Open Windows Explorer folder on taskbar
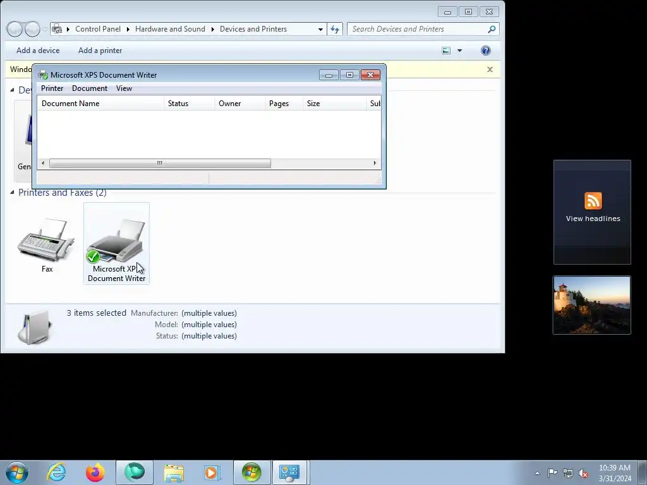647x485 pixels. [174, 472]
